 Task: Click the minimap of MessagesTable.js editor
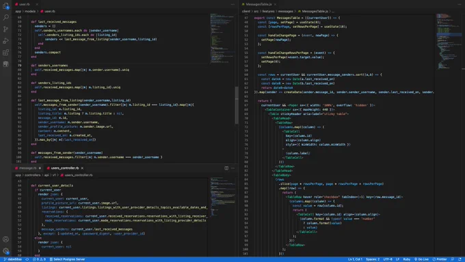(x=449, y=42)
